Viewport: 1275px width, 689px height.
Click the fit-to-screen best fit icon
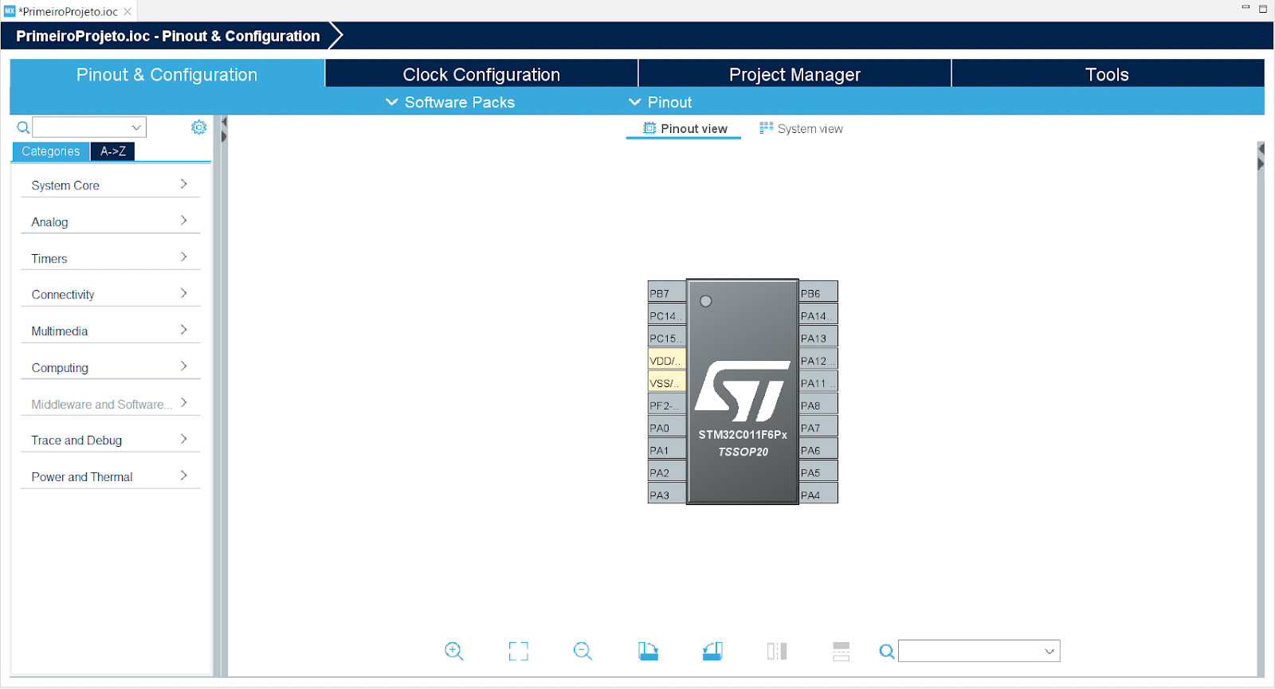coord(518,651)
